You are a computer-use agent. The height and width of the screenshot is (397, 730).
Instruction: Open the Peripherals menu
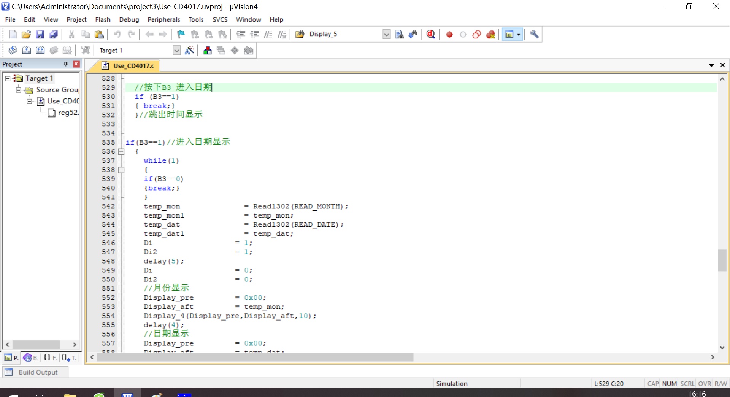pyautogui.click(x=163, y=19)
